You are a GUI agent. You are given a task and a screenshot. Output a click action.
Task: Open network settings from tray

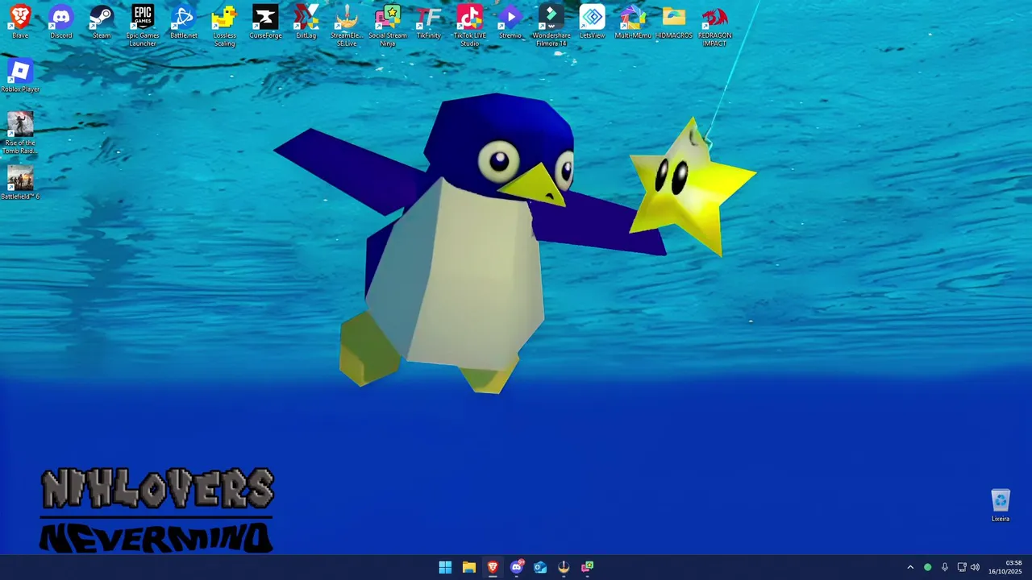(961, 567)
